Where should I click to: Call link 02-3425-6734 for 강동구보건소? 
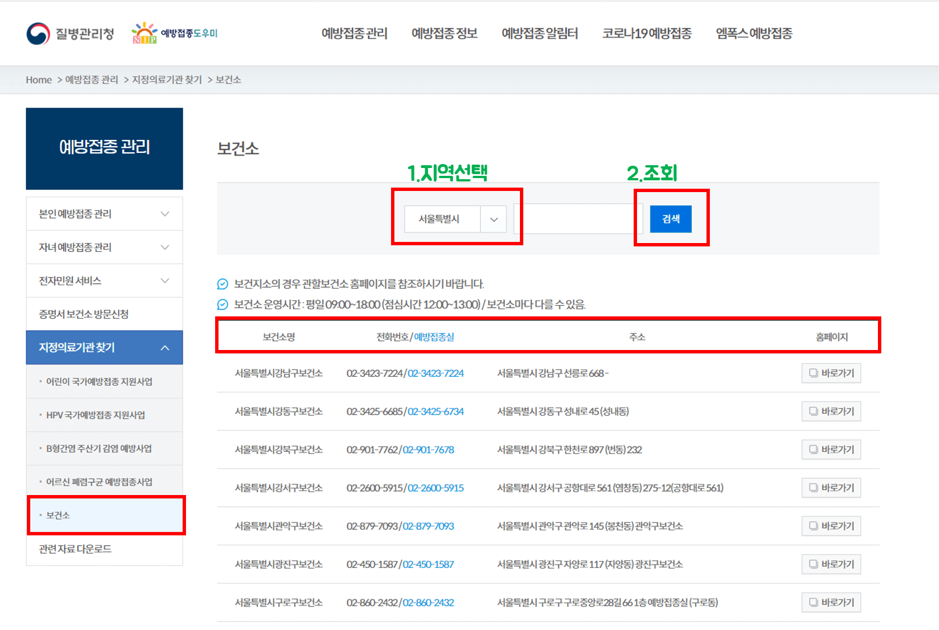(x=435, y=412)
